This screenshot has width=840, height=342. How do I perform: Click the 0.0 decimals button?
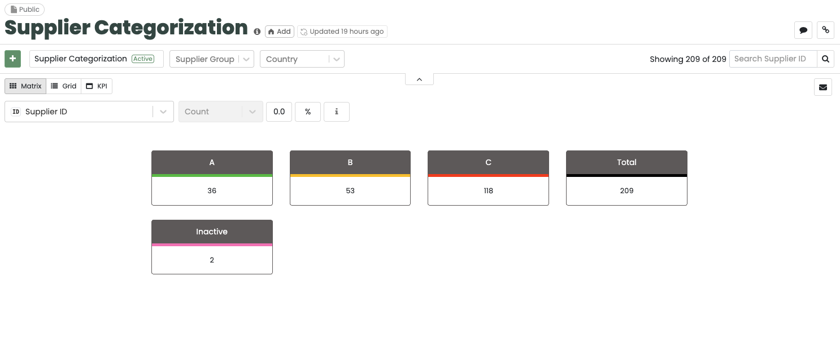coord(278,112)
